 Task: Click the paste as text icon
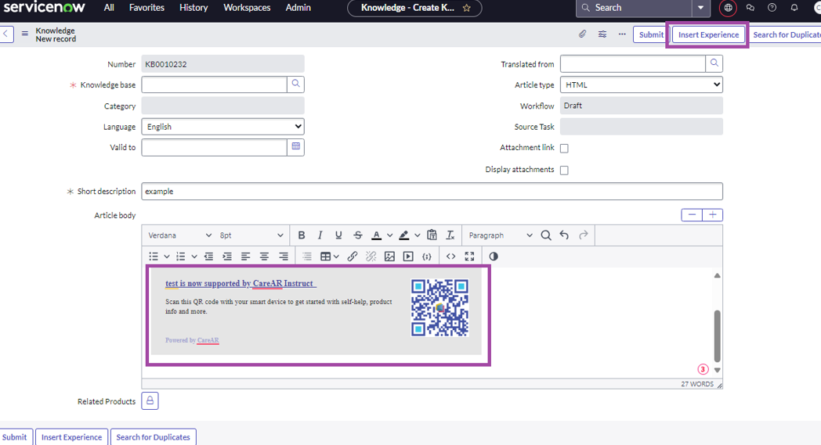tap(432, 235)
